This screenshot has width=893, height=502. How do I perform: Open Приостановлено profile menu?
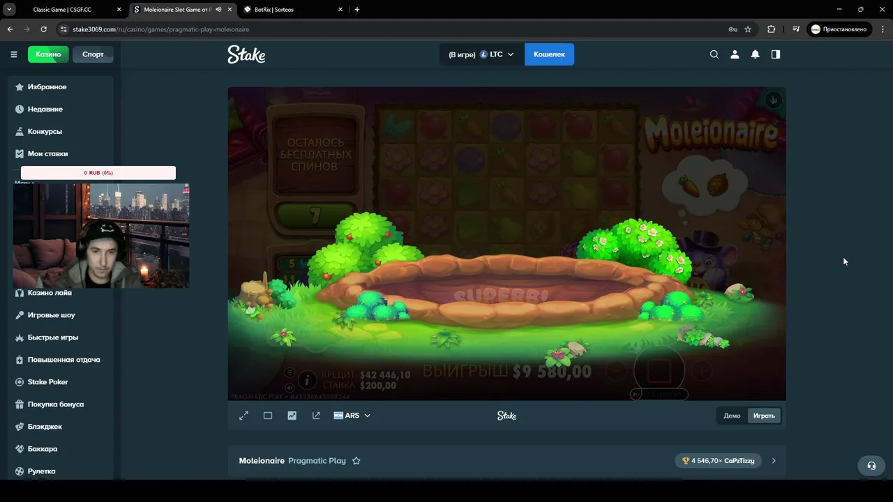[839, 29]
